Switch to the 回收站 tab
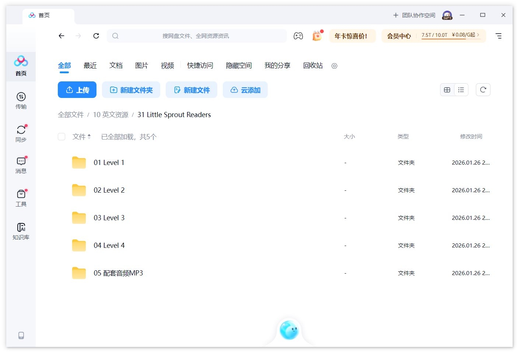Screen dimensions: 520x355 pos(313,65)
